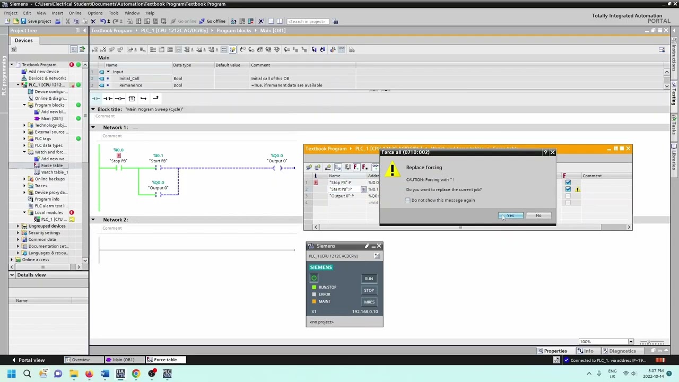Click the empty box instruction icon
Viewport: 679px width, 382px height.
coord(132,98)
